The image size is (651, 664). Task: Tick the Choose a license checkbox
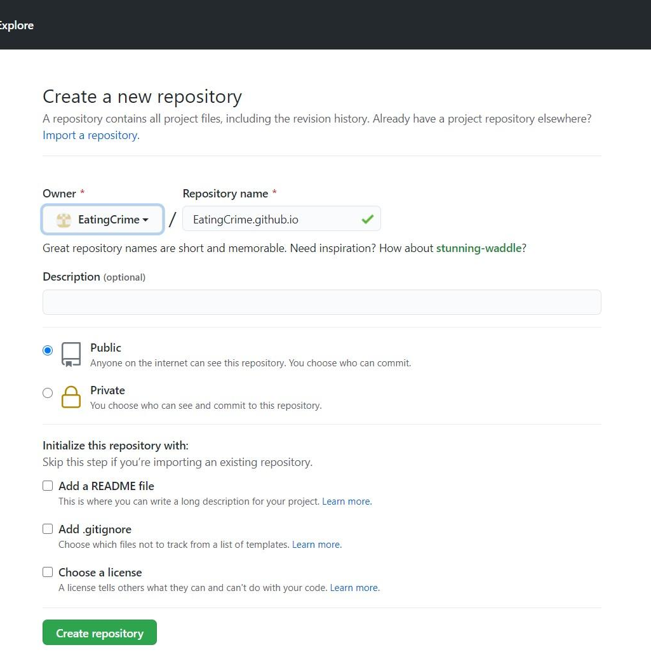pos(48,572)
